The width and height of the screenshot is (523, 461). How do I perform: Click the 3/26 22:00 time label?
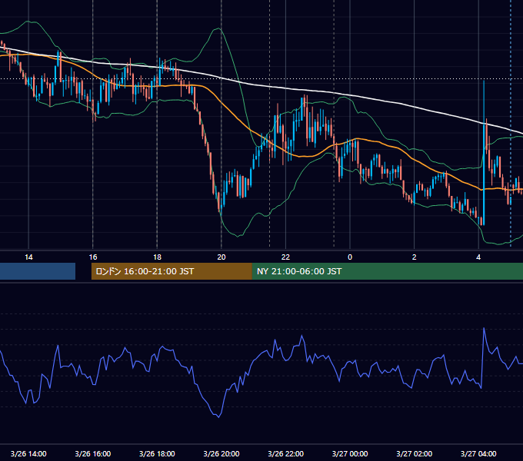286,453
